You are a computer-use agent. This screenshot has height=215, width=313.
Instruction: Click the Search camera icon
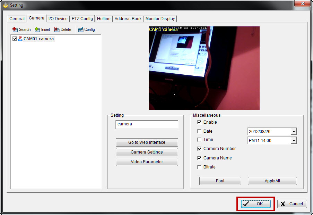coord(15,30)
